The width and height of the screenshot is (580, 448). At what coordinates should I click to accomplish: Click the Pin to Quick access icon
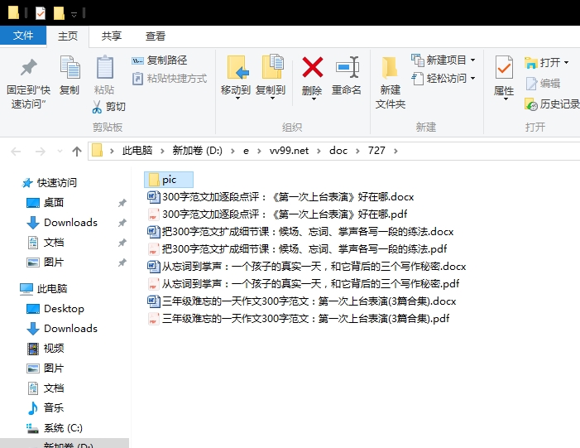[x=28, y=68]
